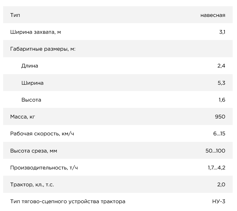Click the 'Габаритные размеры, м:' row header

coord(43,49)
